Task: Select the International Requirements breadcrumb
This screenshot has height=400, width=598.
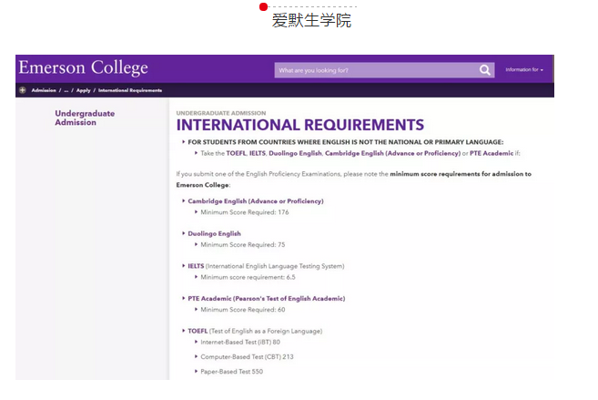Action: click(130, 90)
